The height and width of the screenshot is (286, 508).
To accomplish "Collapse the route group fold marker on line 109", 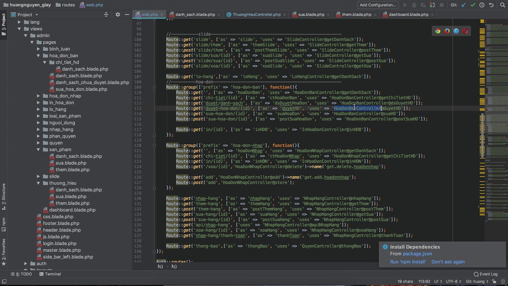I will click(x=154, y=87).
